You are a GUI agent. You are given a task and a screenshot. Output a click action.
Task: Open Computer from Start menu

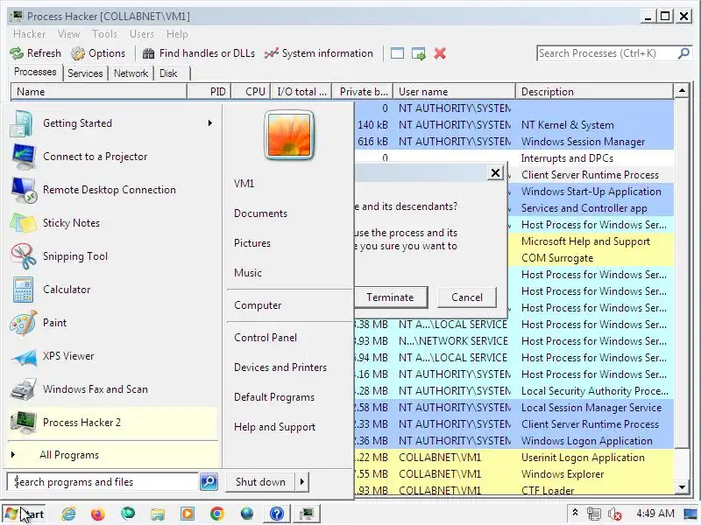tap(258, 305)
